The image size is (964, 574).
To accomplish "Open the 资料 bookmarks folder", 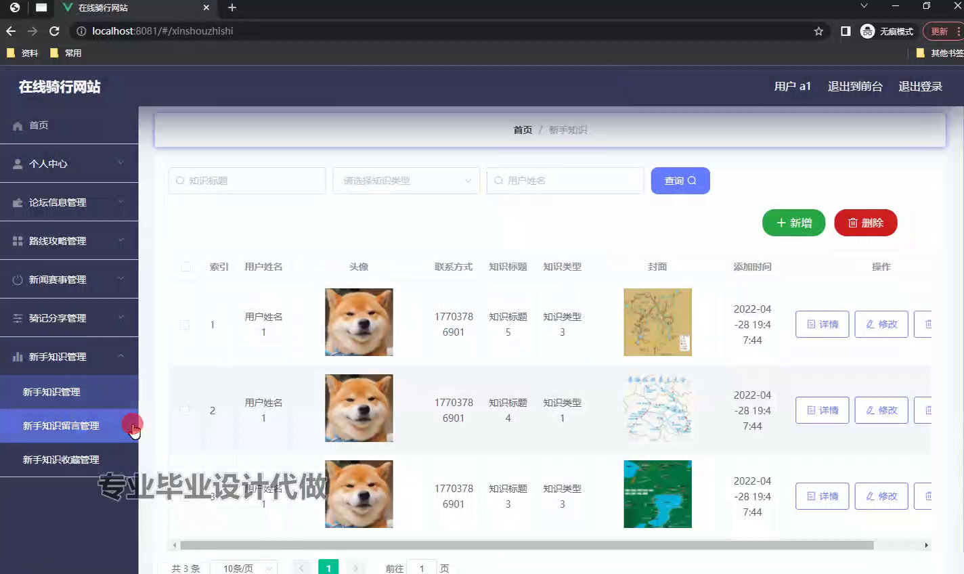I will (22, 53).
